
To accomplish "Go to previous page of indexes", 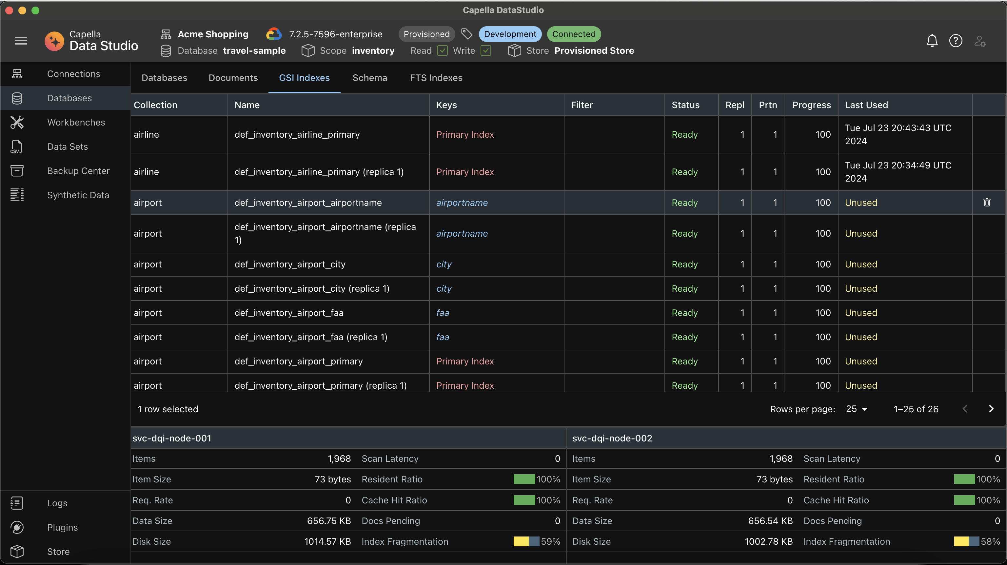I will pos(965,409).
